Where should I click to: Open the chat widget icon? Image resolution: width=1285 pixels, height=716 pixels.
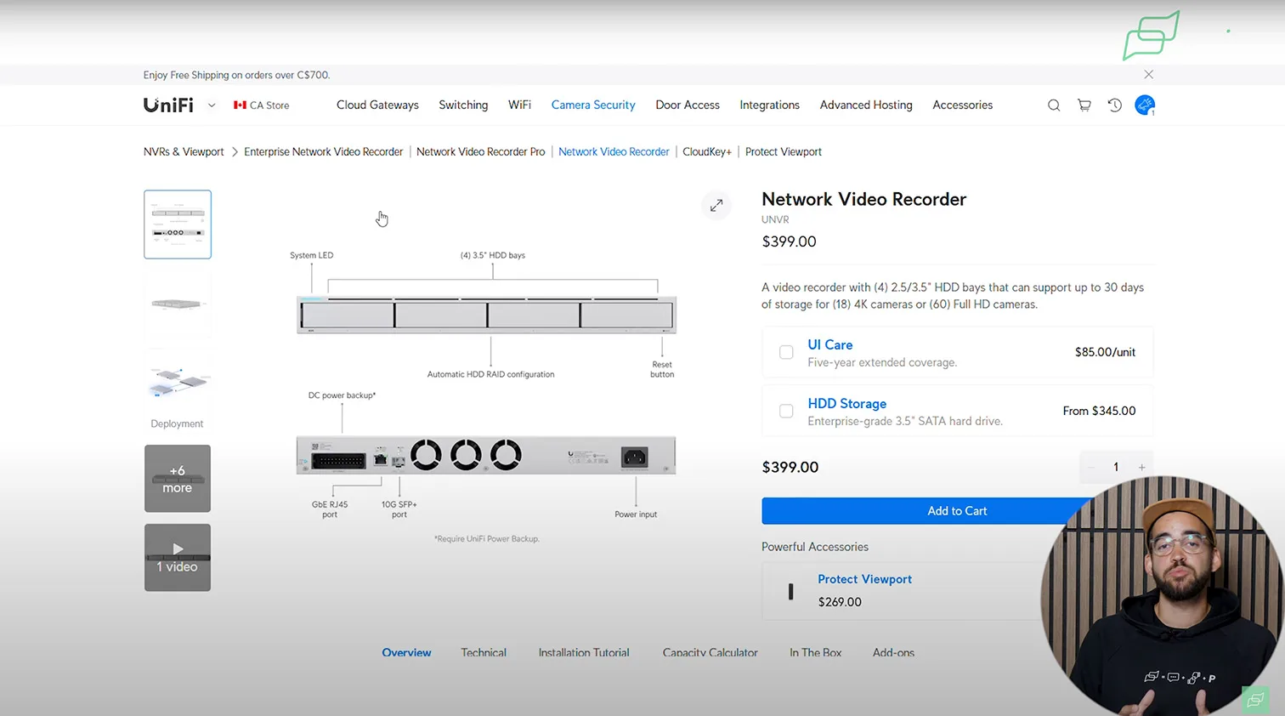[x=1255, y=700]
